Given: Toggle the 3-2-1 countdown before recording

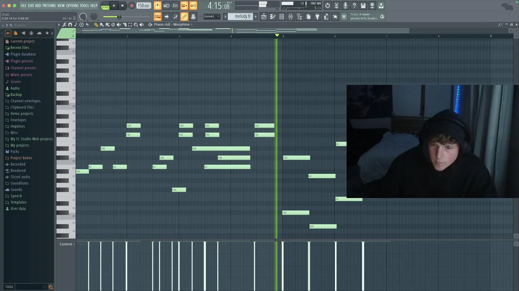Looking at the screenshot, I should 175,6.
